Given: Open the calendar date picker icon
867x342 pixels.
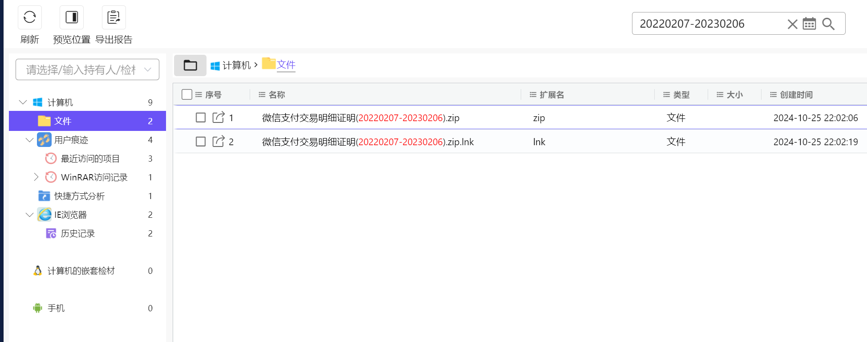Looking at the screenshot, I should 809,24.
